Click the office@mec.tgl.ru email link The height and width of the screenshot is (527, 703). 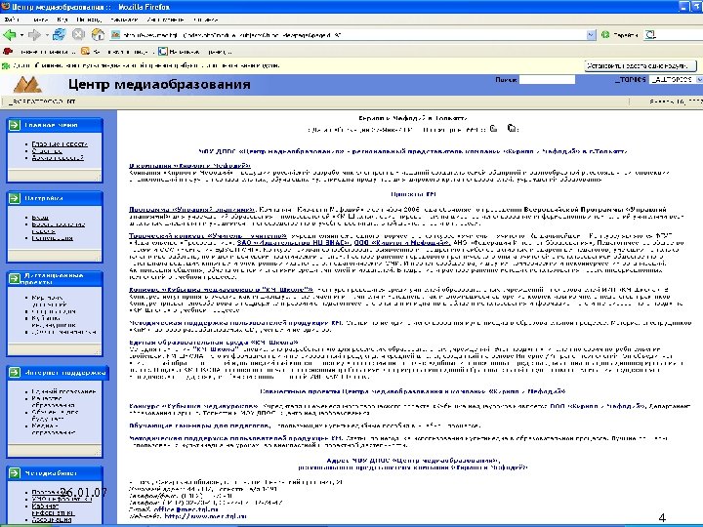click(186, 509)
